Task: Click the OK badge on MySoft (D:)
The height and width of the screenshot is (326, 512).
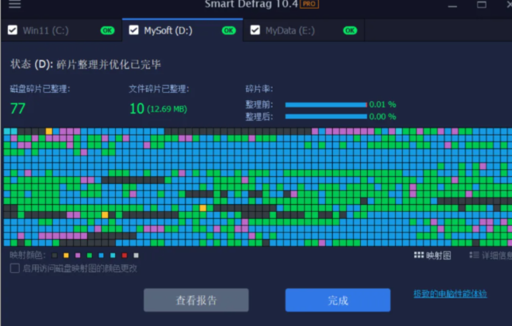Action: pyautogui.click(x=228, y=30)
